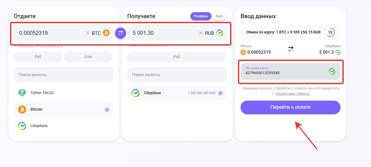Screen dimensions: 371x167
Task: Click the Sberbank logo in the card number field
Action: [332, 71]
